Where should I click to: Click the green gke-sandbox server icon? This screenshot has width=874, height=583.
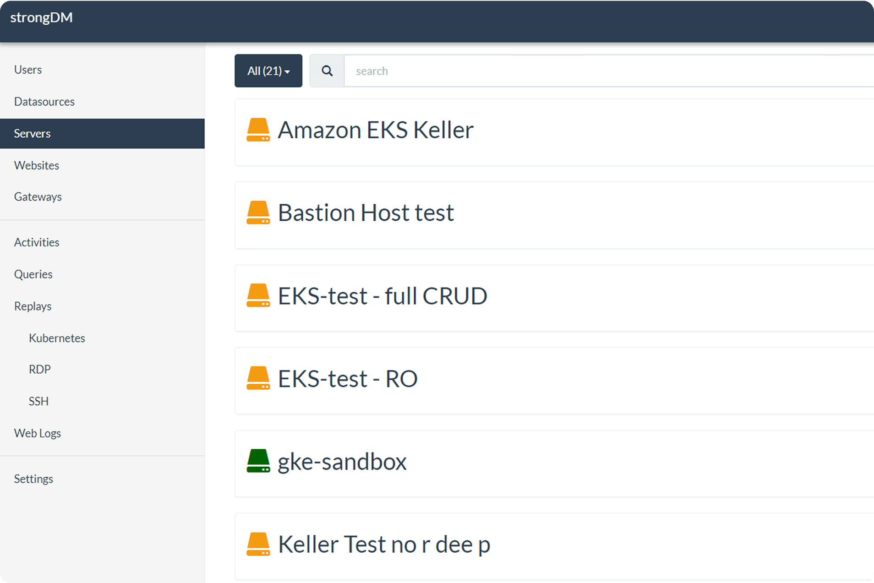[258, 461]
